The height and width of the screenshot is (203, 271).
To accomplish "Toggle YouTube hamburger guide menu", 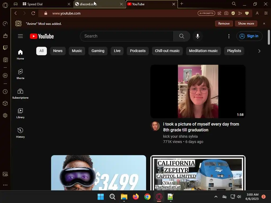I will [x=20, y=36].
